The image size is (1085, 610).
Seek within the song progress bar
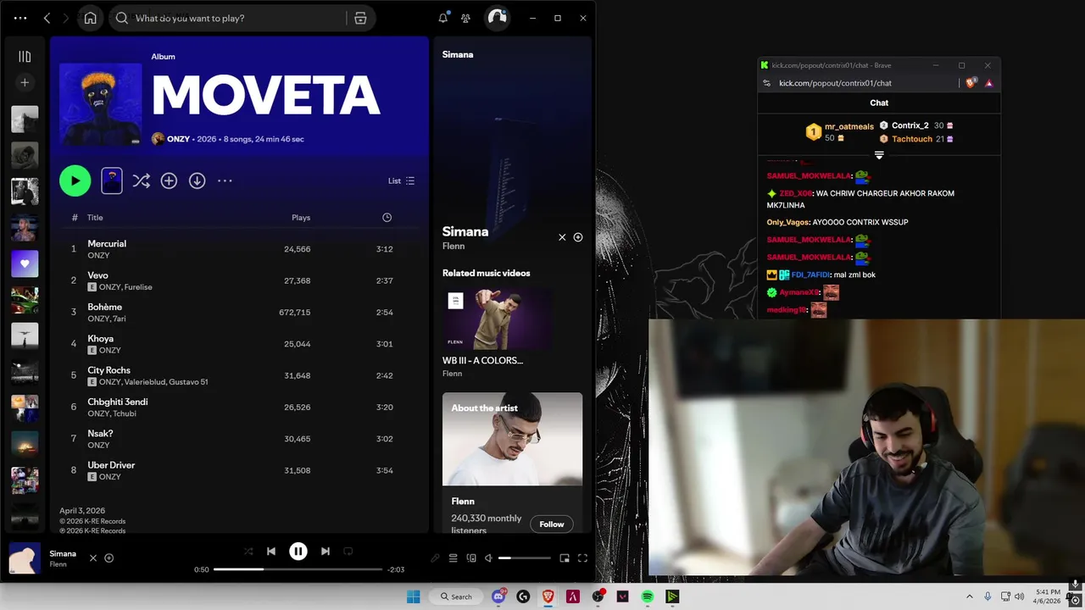298,569
